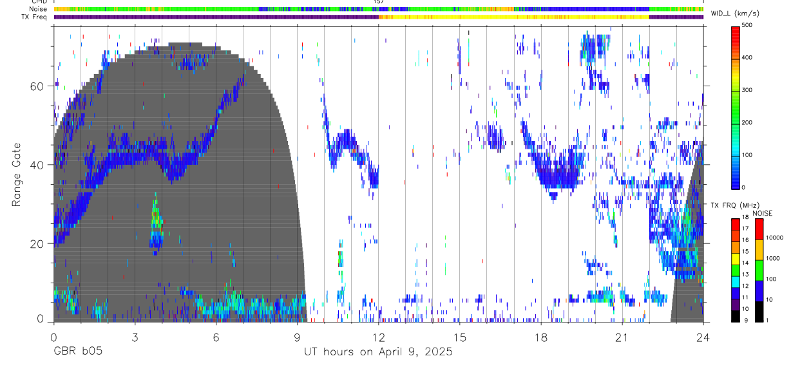Click the '16' MHz tick on TX FRQ scale
The height and width of the screenshot is (365, 791).
746,240
